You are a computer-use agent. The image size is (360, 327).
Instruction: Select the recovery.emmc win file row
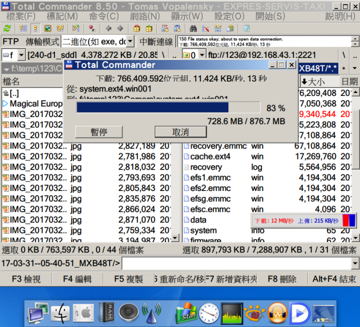click(267, 146)
